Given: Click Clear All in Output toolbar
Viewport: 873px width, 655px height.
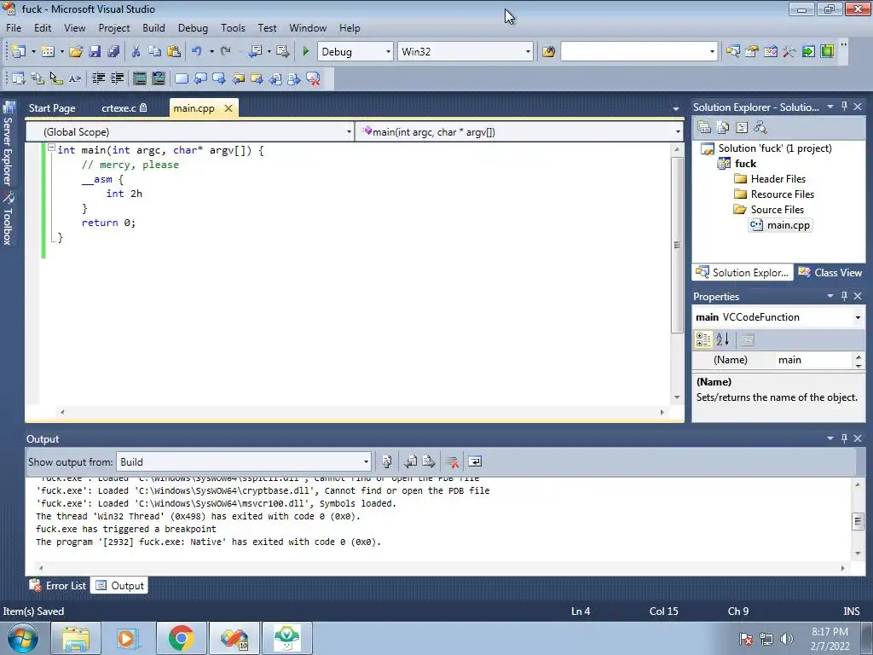Looking at the screenshot, I should [x=452, y=461].
